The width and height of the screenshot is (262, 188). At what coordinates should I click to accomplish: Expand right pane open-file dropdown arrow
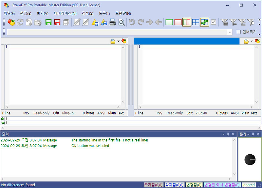(x=252, y=41)
